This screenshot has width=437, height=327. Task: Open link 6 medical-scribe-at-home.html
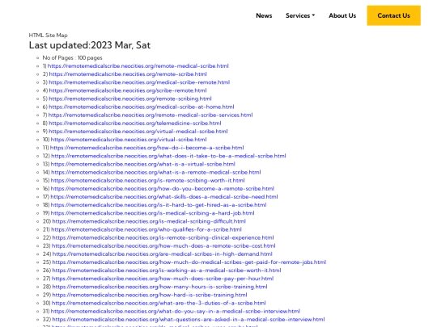click(x=142, y=107)
